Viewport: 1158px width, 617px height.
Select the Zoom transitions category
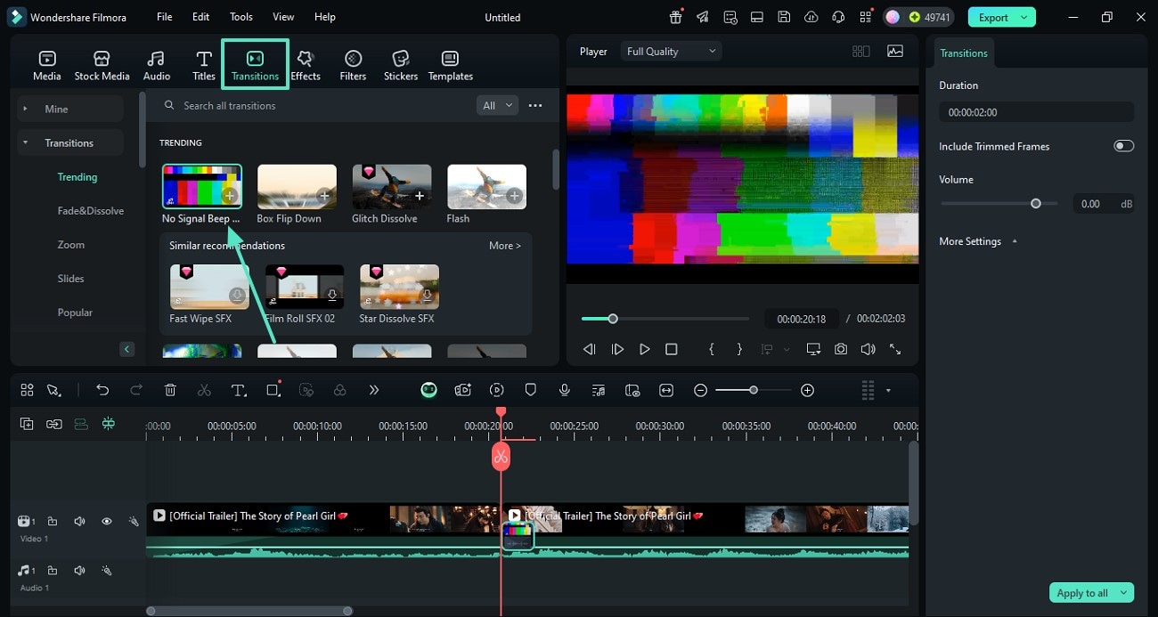71,245
